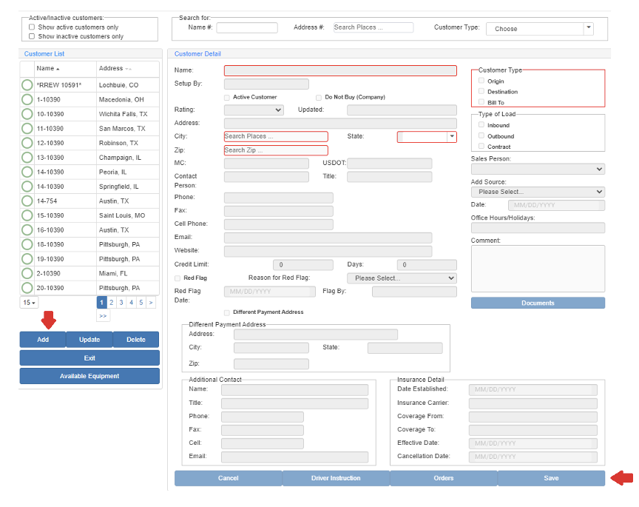Toggle the Red Flag checkbox

click(177, 278)
